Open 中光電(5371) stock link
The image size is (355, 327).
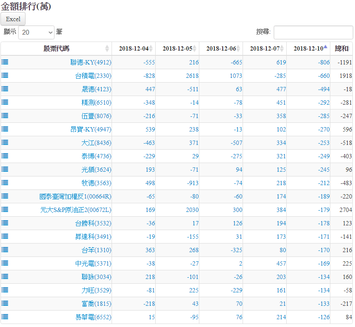pyautogui.click(x=93, y=264)
